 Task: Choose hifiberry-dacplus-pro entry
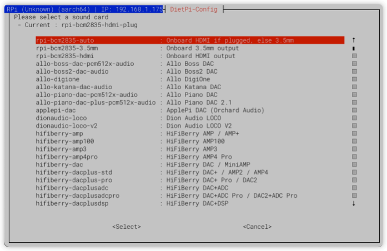(190, 180)
